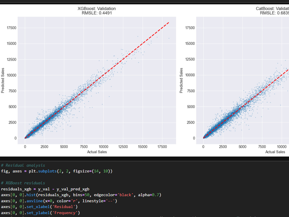Click 'Predicted Sales' label on CatBoost plot
The image size is (289, 217).
click(x=181, y=80)
